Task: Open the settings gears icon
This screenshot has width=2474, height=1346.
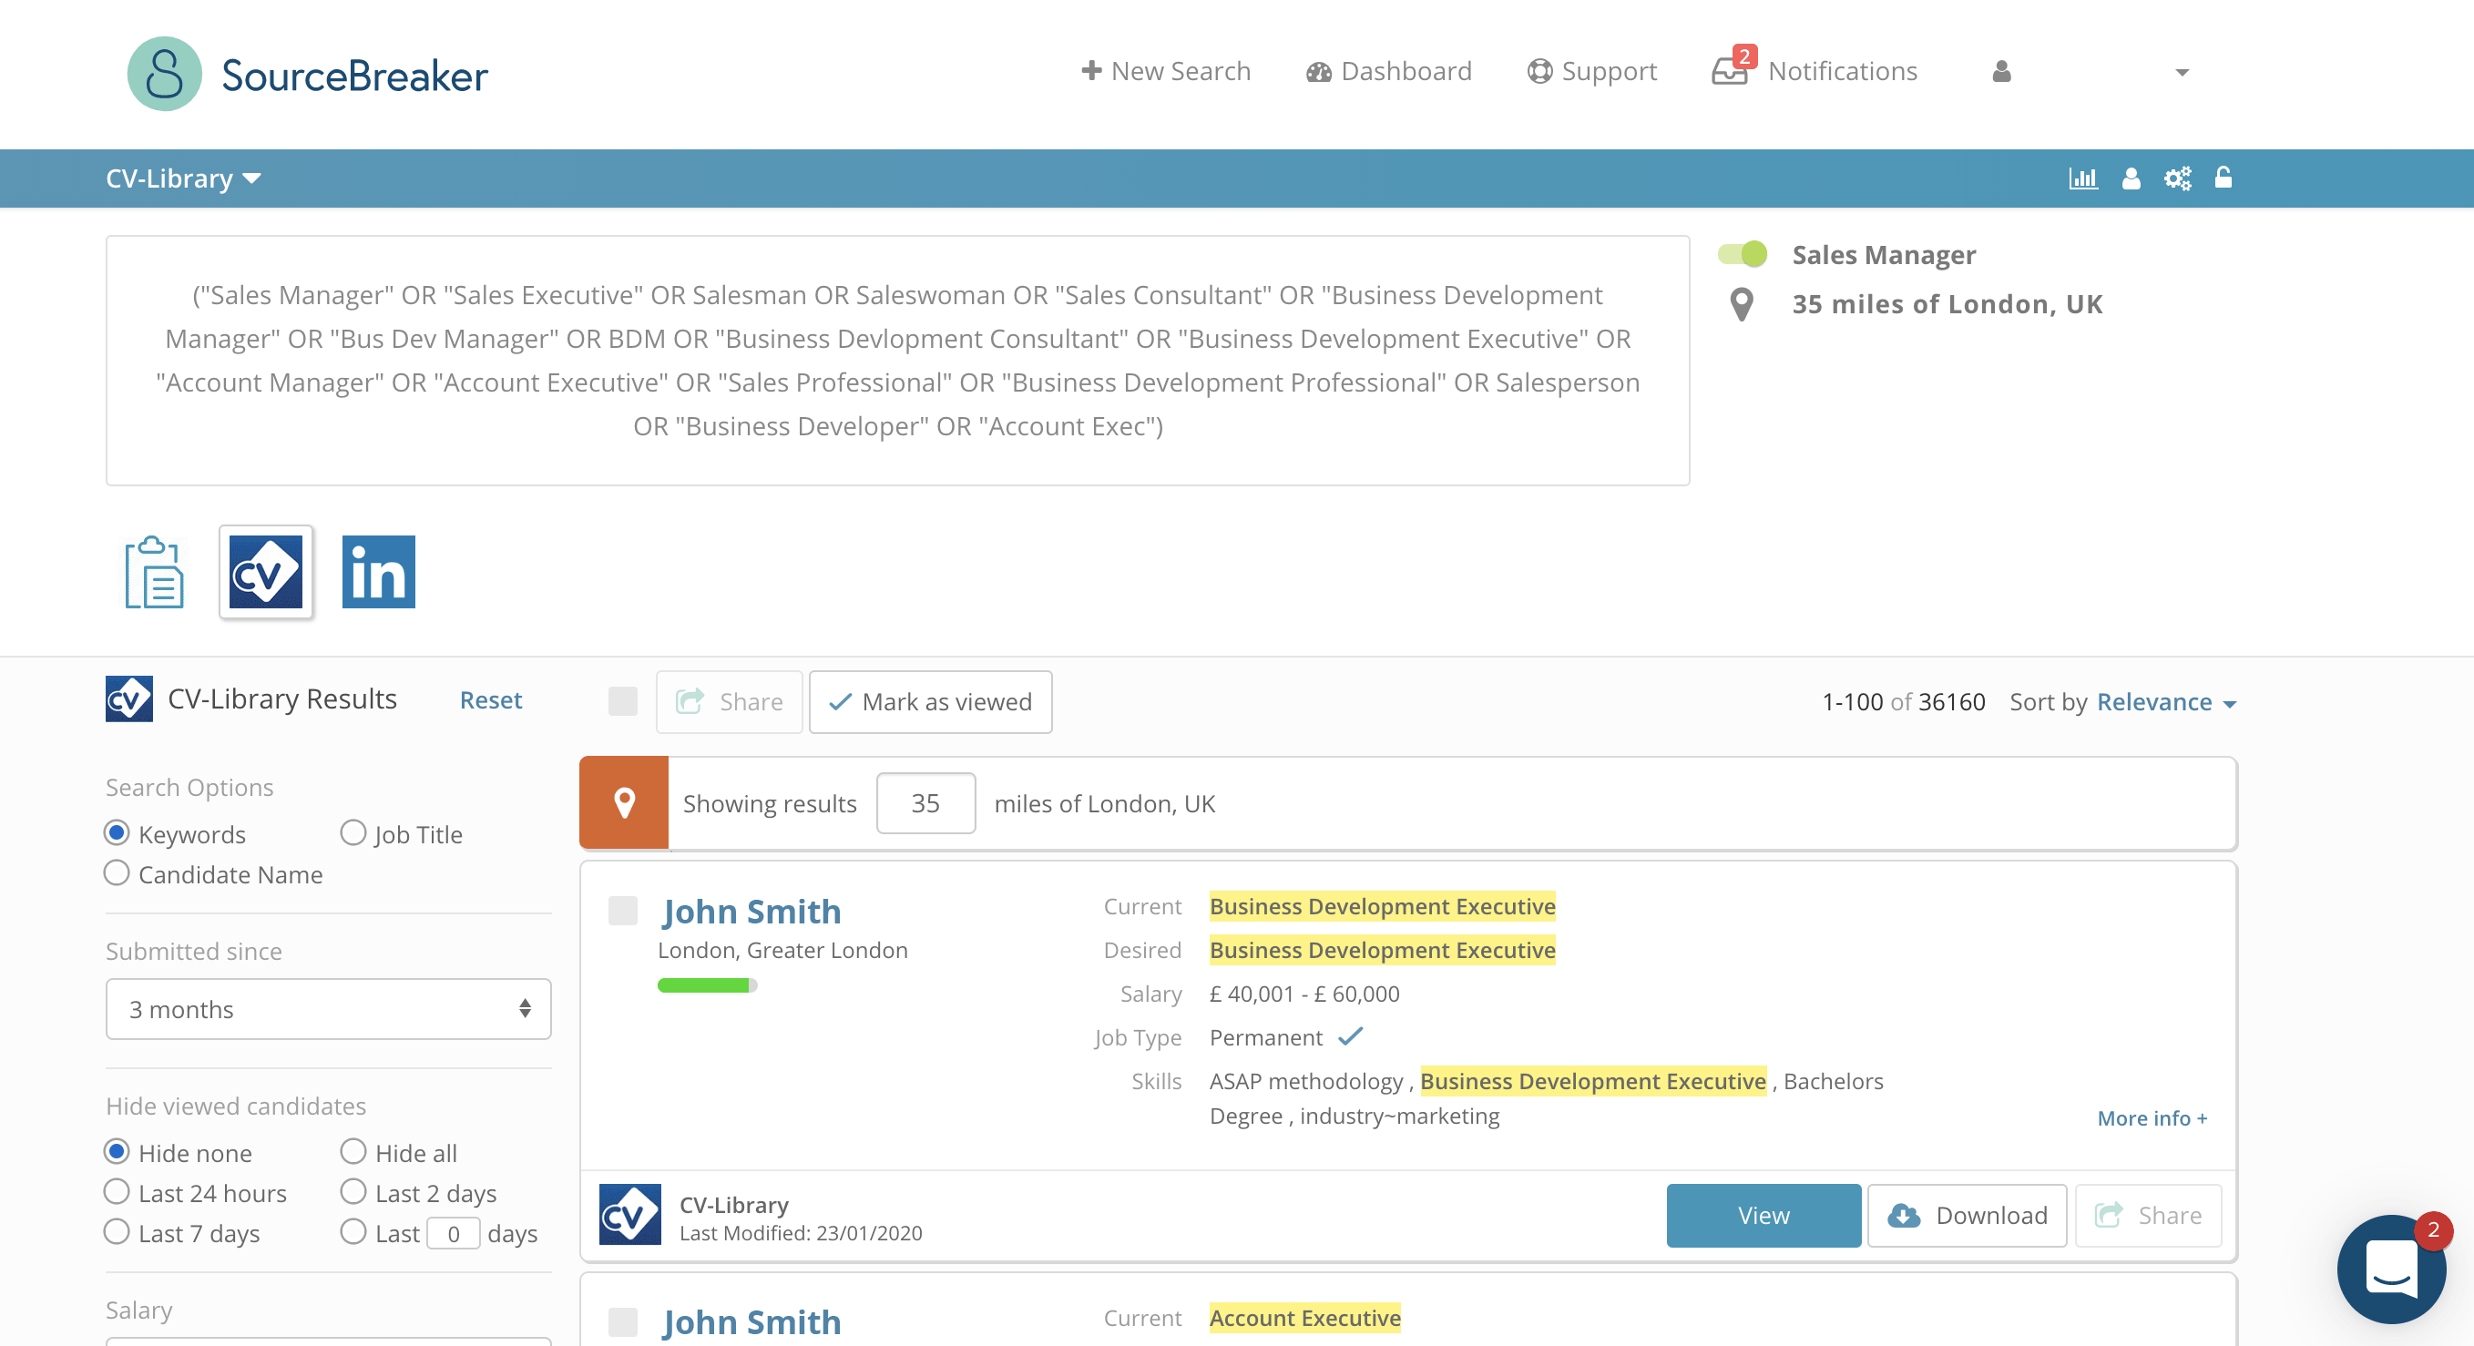Action: tap(2177, 178)
